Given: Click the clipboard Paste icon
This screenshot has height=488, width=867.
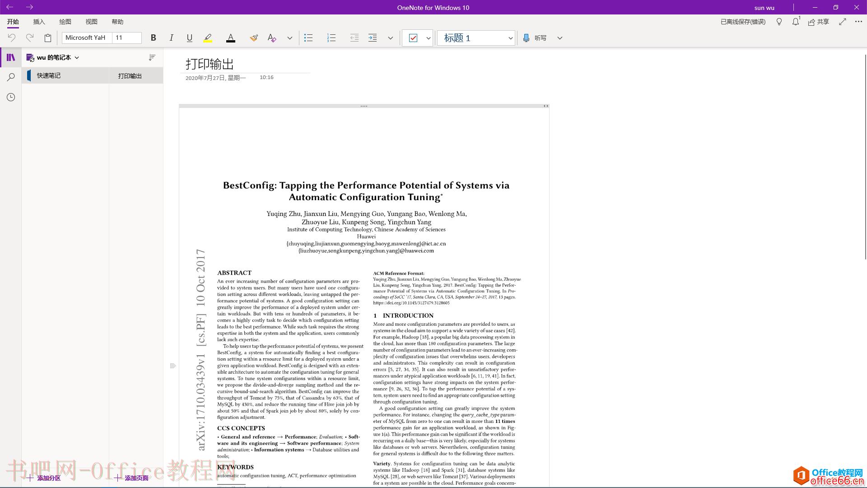Looking at the screenshot, I should (x=48, y=38).
